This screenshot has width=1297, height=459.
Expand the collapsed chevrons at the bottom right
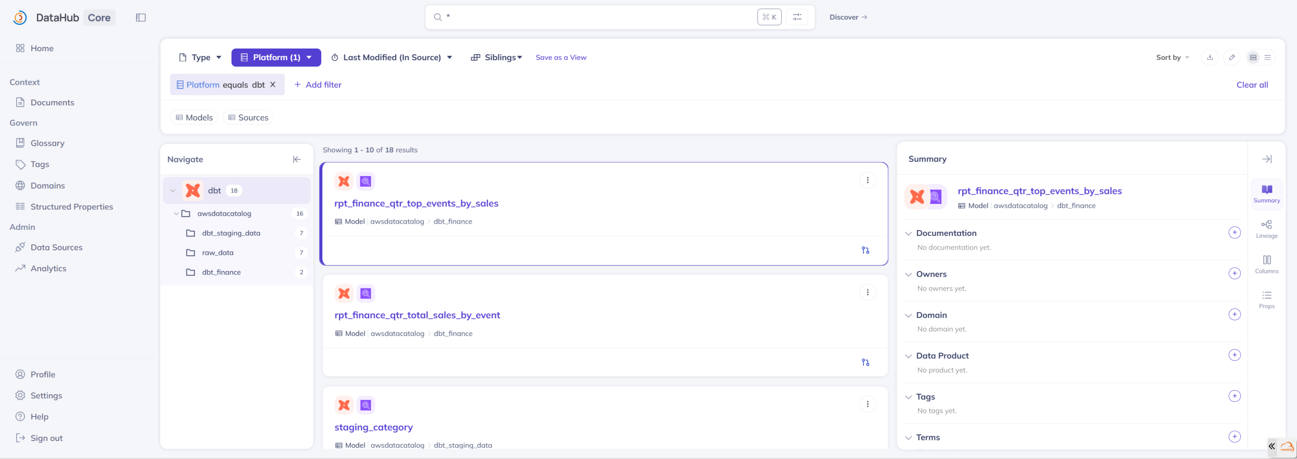click(1272, 446)
